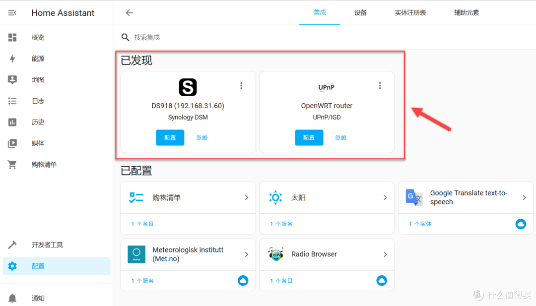
Task: Expand the Meteorologisk institutt card chevron
Action: [x=247, y=254]
